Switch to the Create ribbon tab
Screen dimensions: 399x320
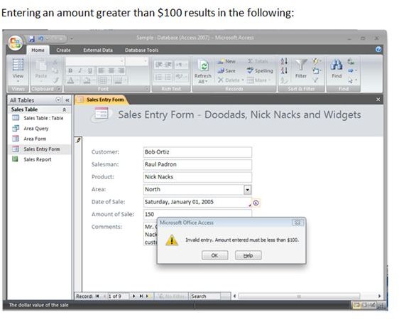click(x=63, y=50)
